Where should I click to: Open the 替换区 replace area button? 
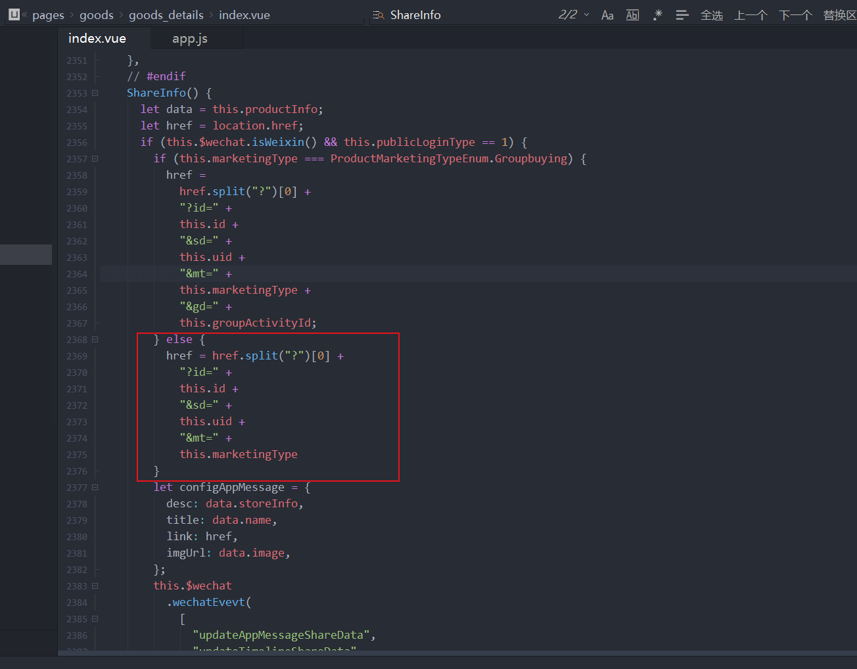coord(840,15)
